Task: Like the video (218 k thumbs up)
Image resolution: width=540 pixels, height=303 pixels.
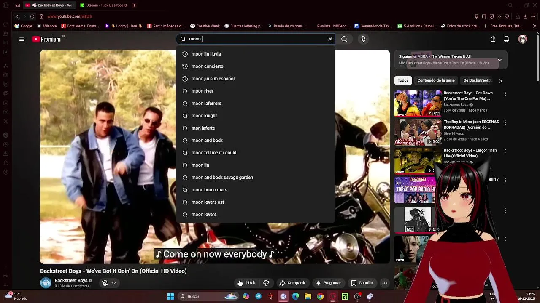Action: tap(246, 283)
